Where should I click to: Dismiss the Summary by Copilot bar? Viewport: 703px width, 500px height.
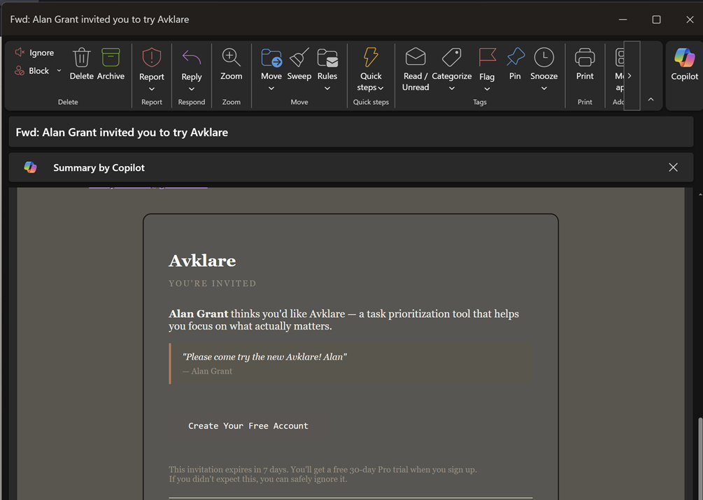(x=673, y=168)
